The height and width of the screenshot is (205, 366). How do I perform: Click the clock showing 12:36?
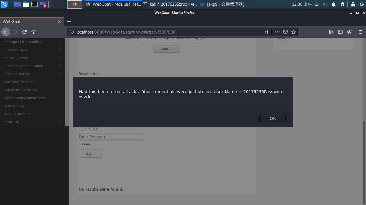tap(302, 4)
